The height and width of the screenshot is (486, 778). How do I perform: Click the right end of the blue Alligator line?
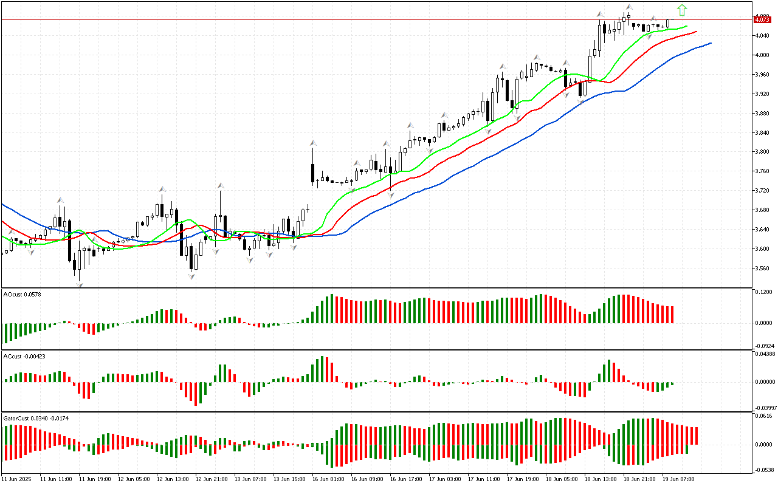click(x=711, y=43)
